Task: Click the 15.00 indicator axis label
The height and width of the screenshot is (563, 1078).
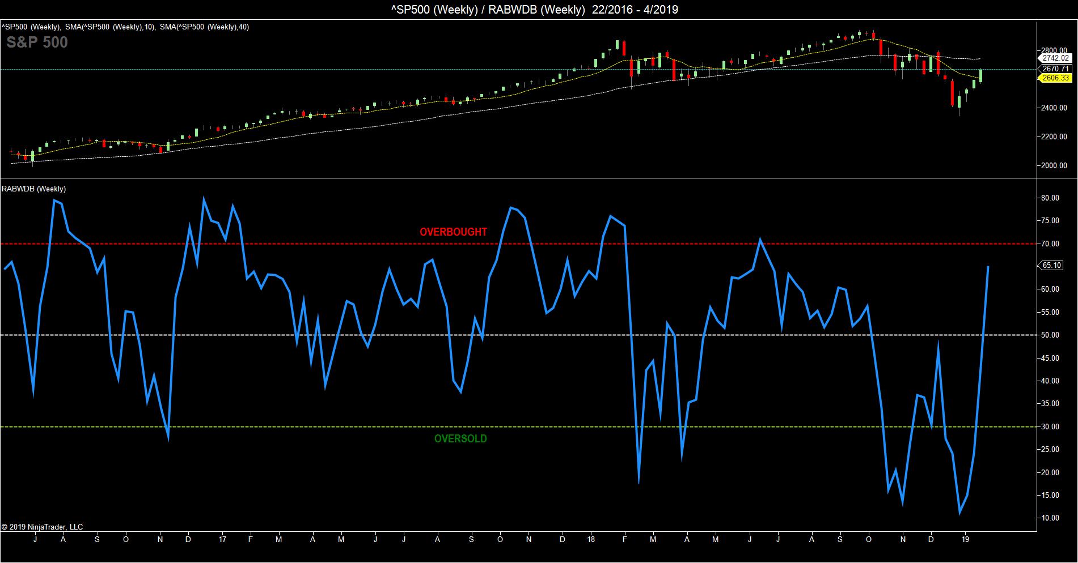Action: point(1051,495)
